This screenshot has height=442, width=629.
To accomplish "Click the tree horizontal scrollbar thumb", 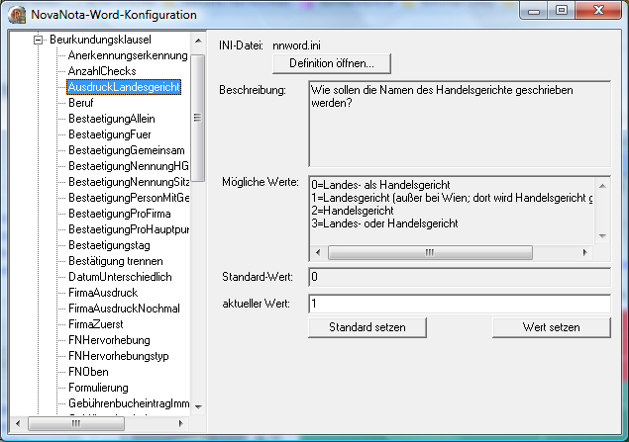I will [76, 423].
